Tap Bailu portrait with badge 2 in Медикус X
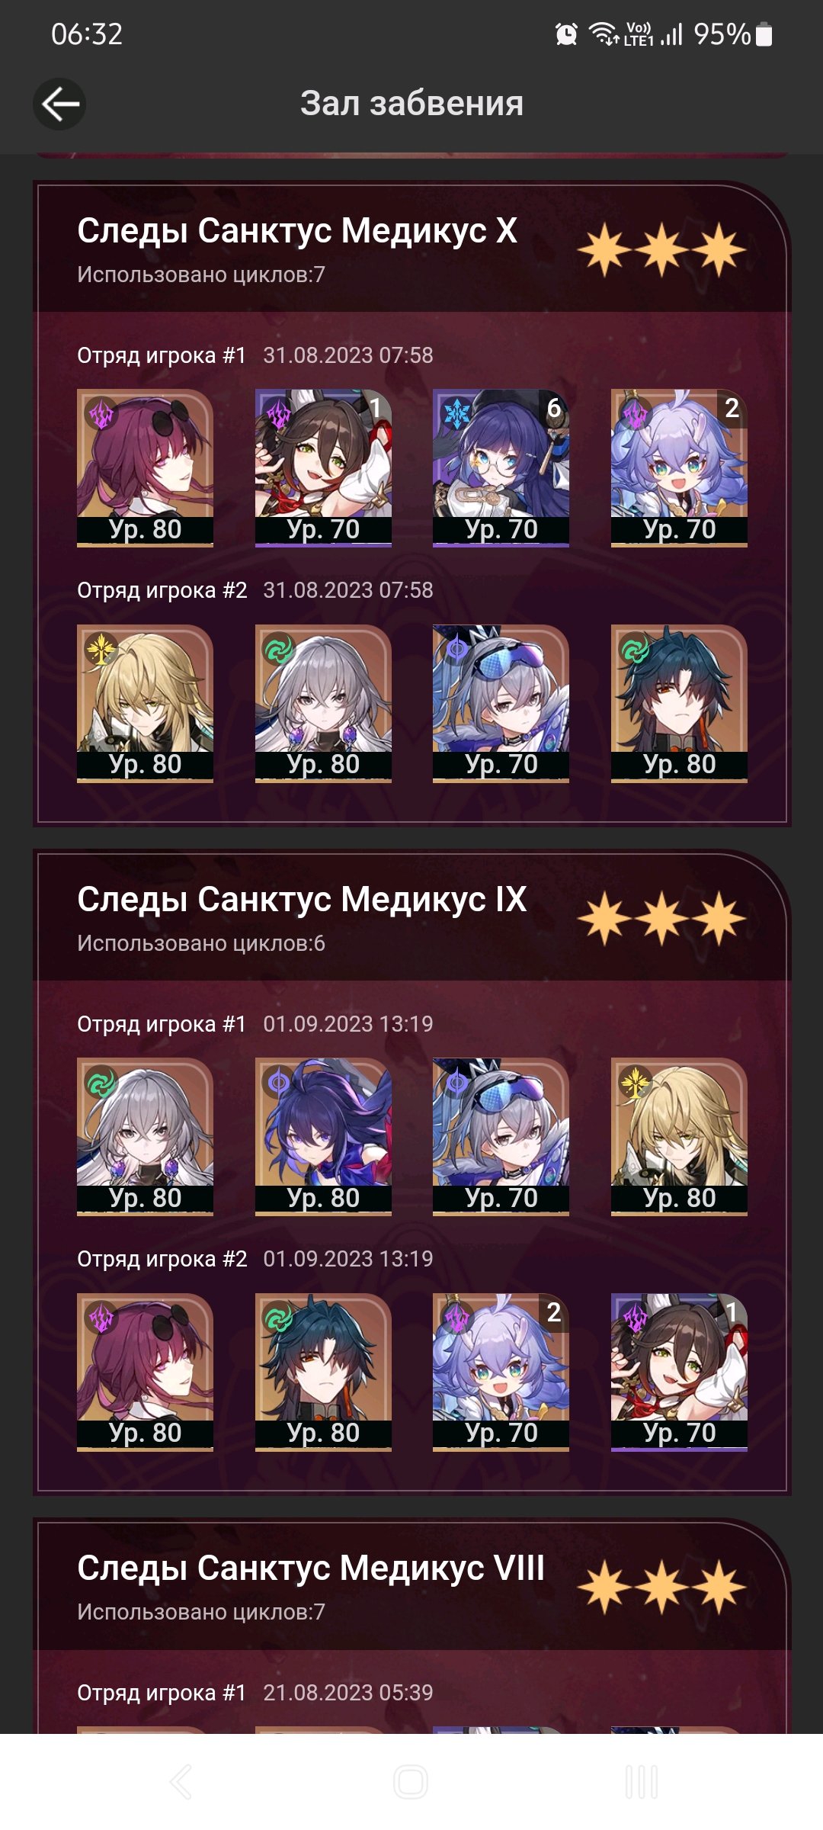This screenshot has height=1830, width=823. pyautogui.click(x=679, y=467)
